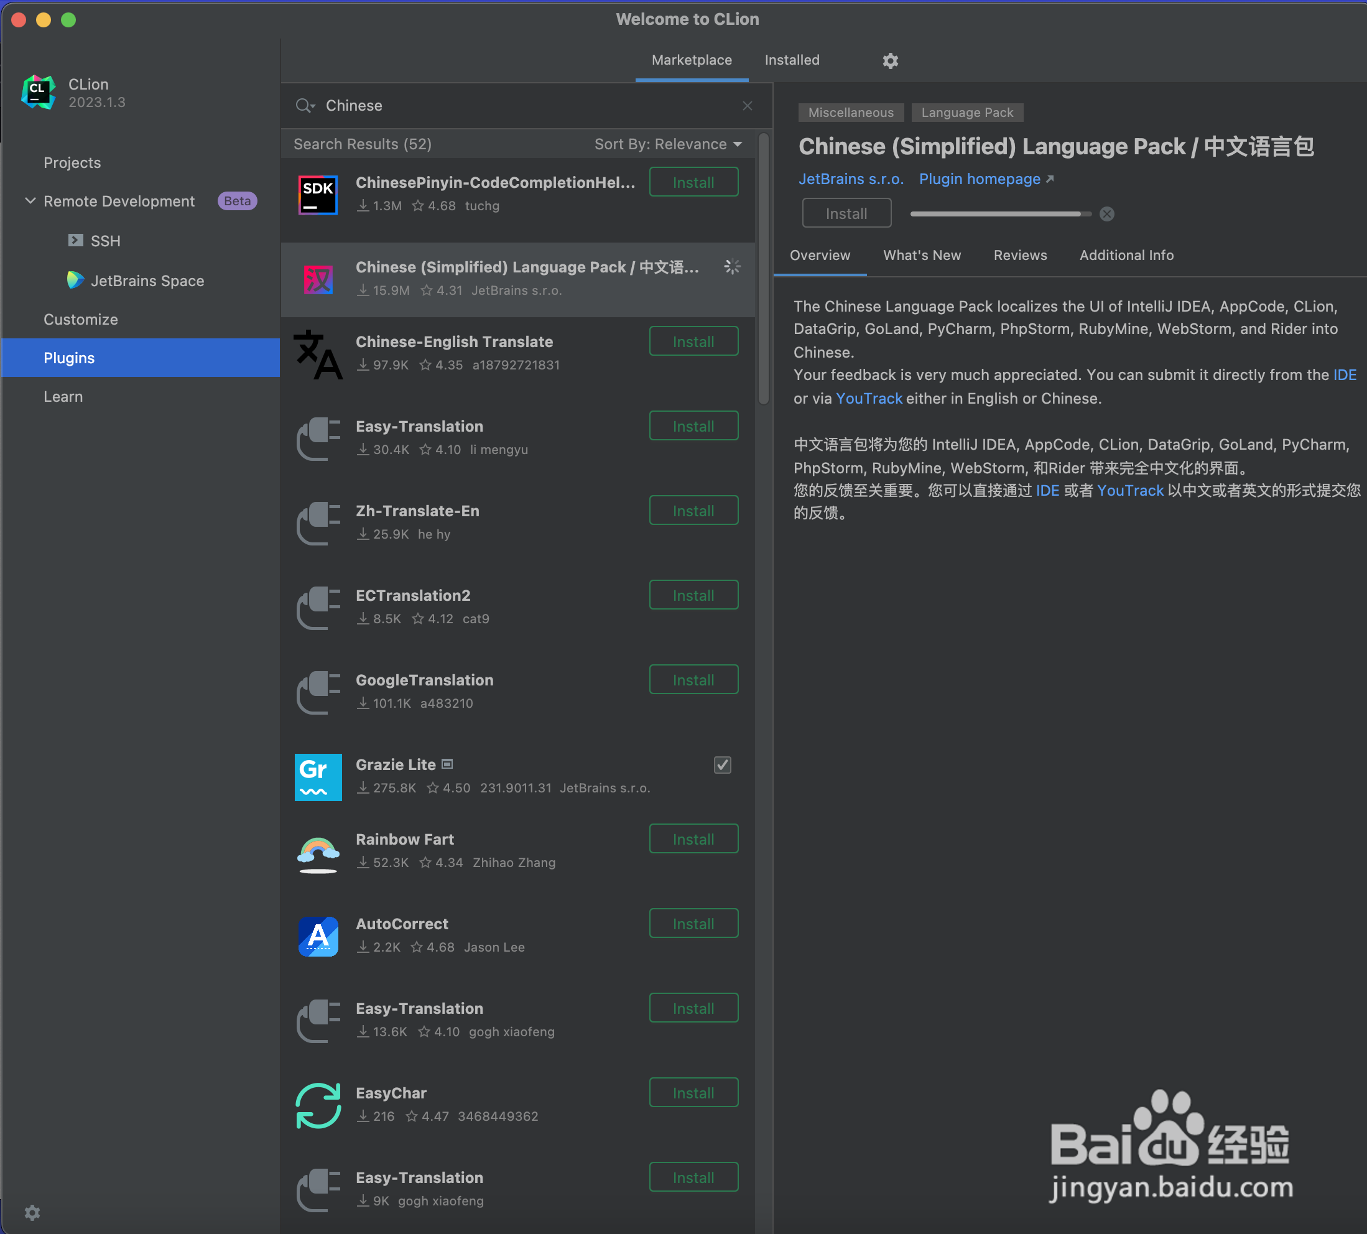Open the IDE link in English description
The image size is (1367, 1234).
[1344, 375]
